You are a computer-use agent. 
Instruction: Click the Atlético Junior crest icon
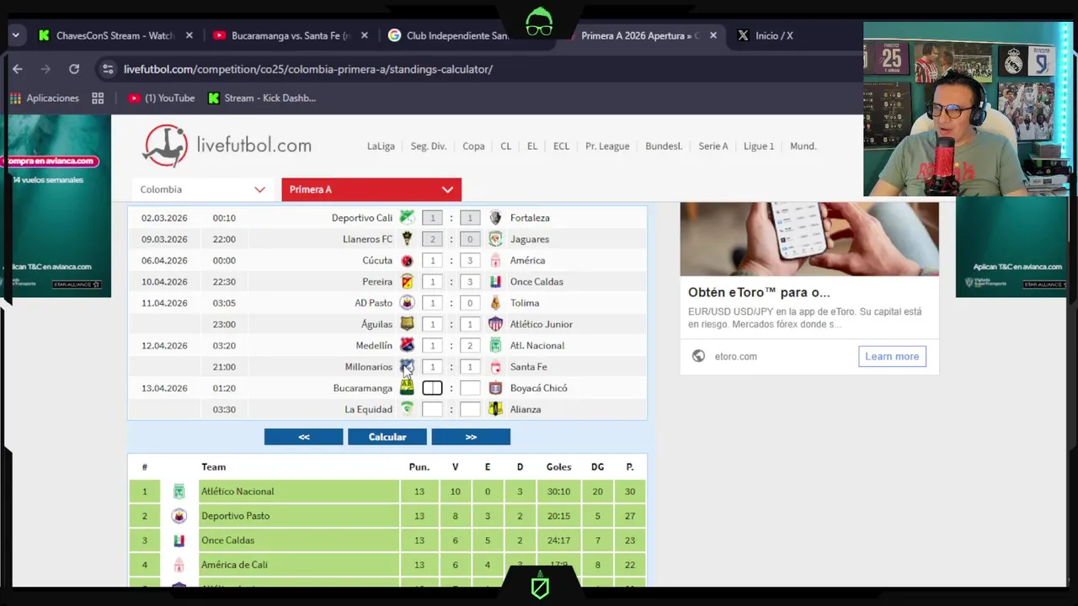pos(495,324)
